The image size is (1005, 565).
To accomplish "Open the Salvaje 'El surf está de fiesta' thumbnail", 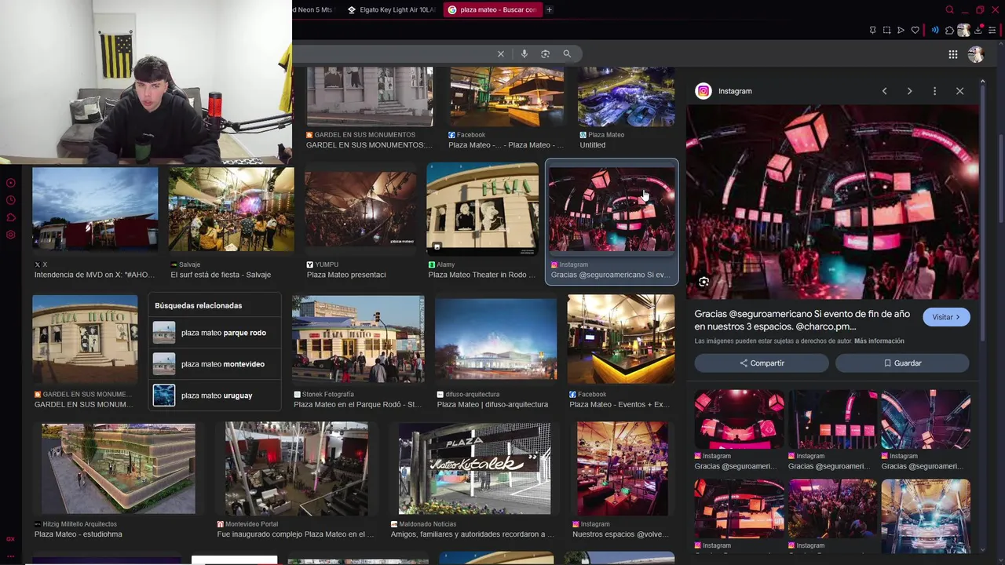I will pyautogui.click(x=231, y=210).
